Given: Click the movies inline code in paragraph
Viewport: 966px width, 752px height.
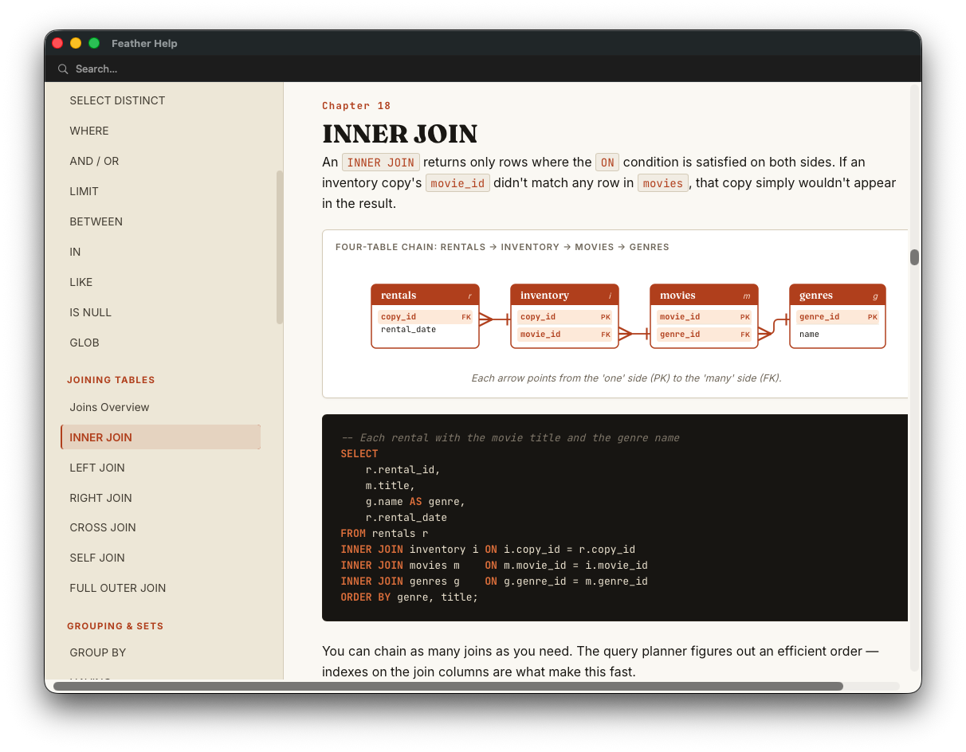Looking at the screenshot, I should click(662, 183).
